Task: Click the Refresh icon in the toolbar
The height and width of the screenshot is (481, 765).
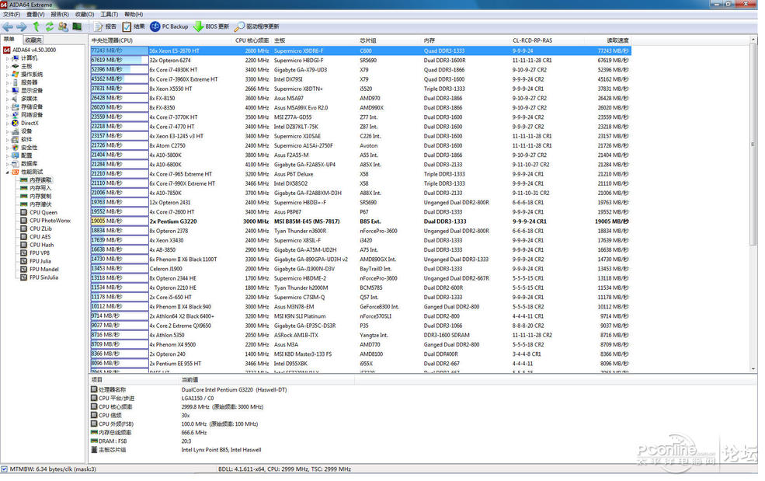Action: click(x=49, y=26)
